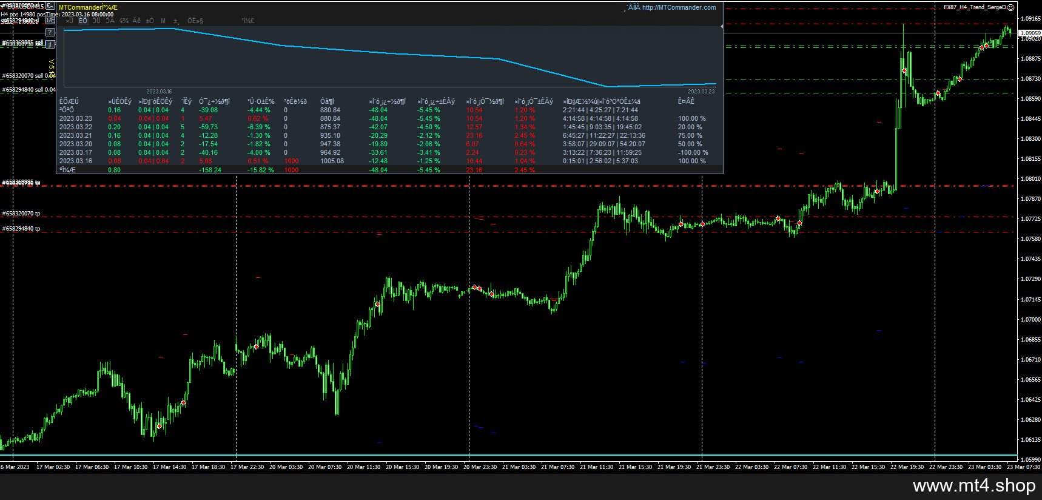Click the question mark help button
This screenshot has height=500, width=1042.
[x=50, y=32]
